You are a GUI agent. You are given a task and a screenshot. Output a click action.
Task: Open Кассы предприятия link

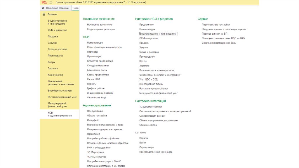(98, 75)
